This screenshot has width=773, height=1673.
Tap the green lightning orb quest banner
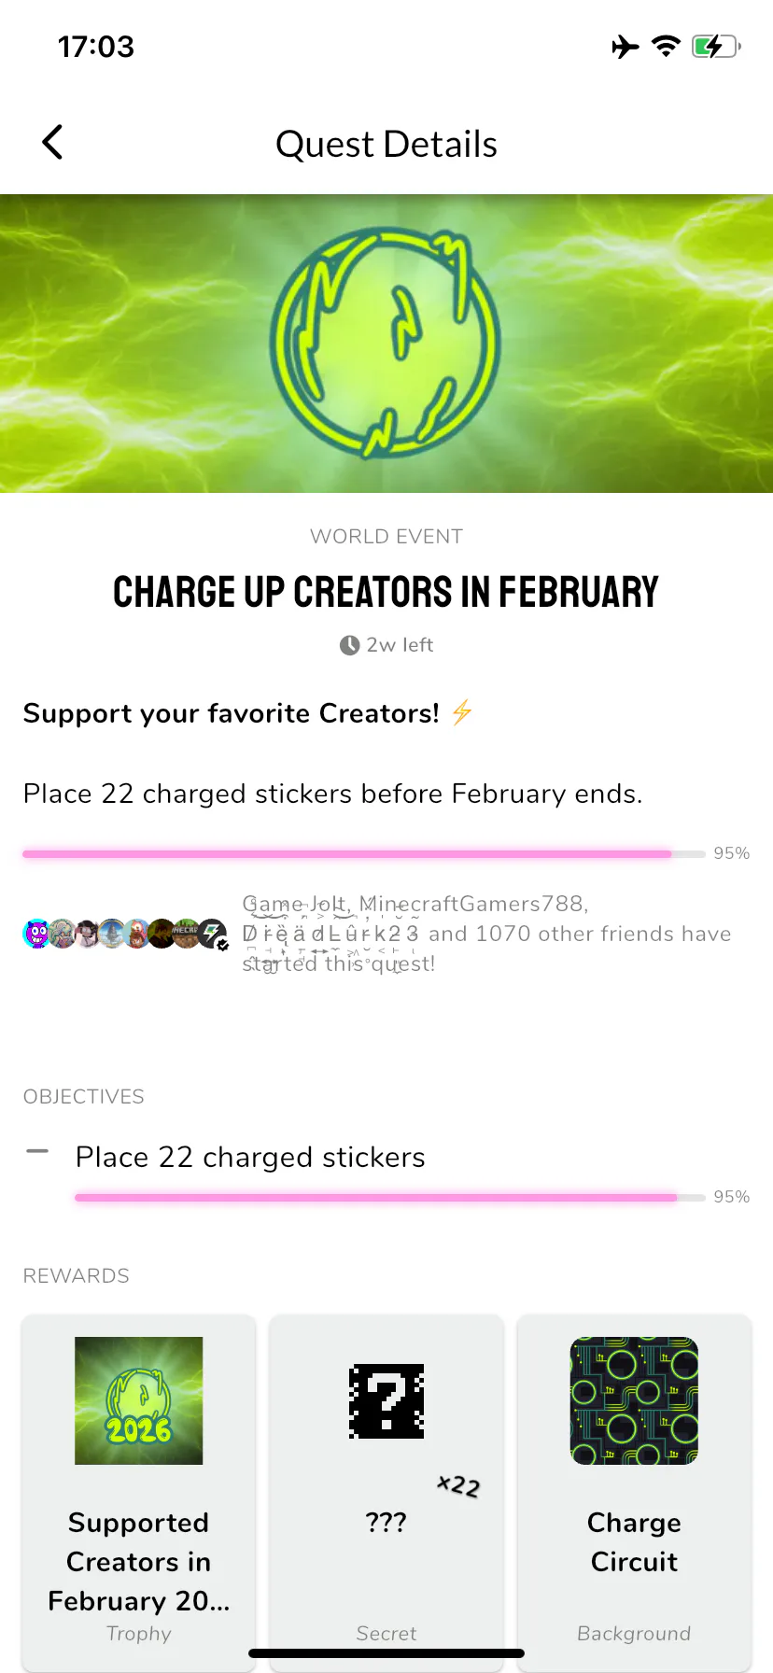[386, 343]
